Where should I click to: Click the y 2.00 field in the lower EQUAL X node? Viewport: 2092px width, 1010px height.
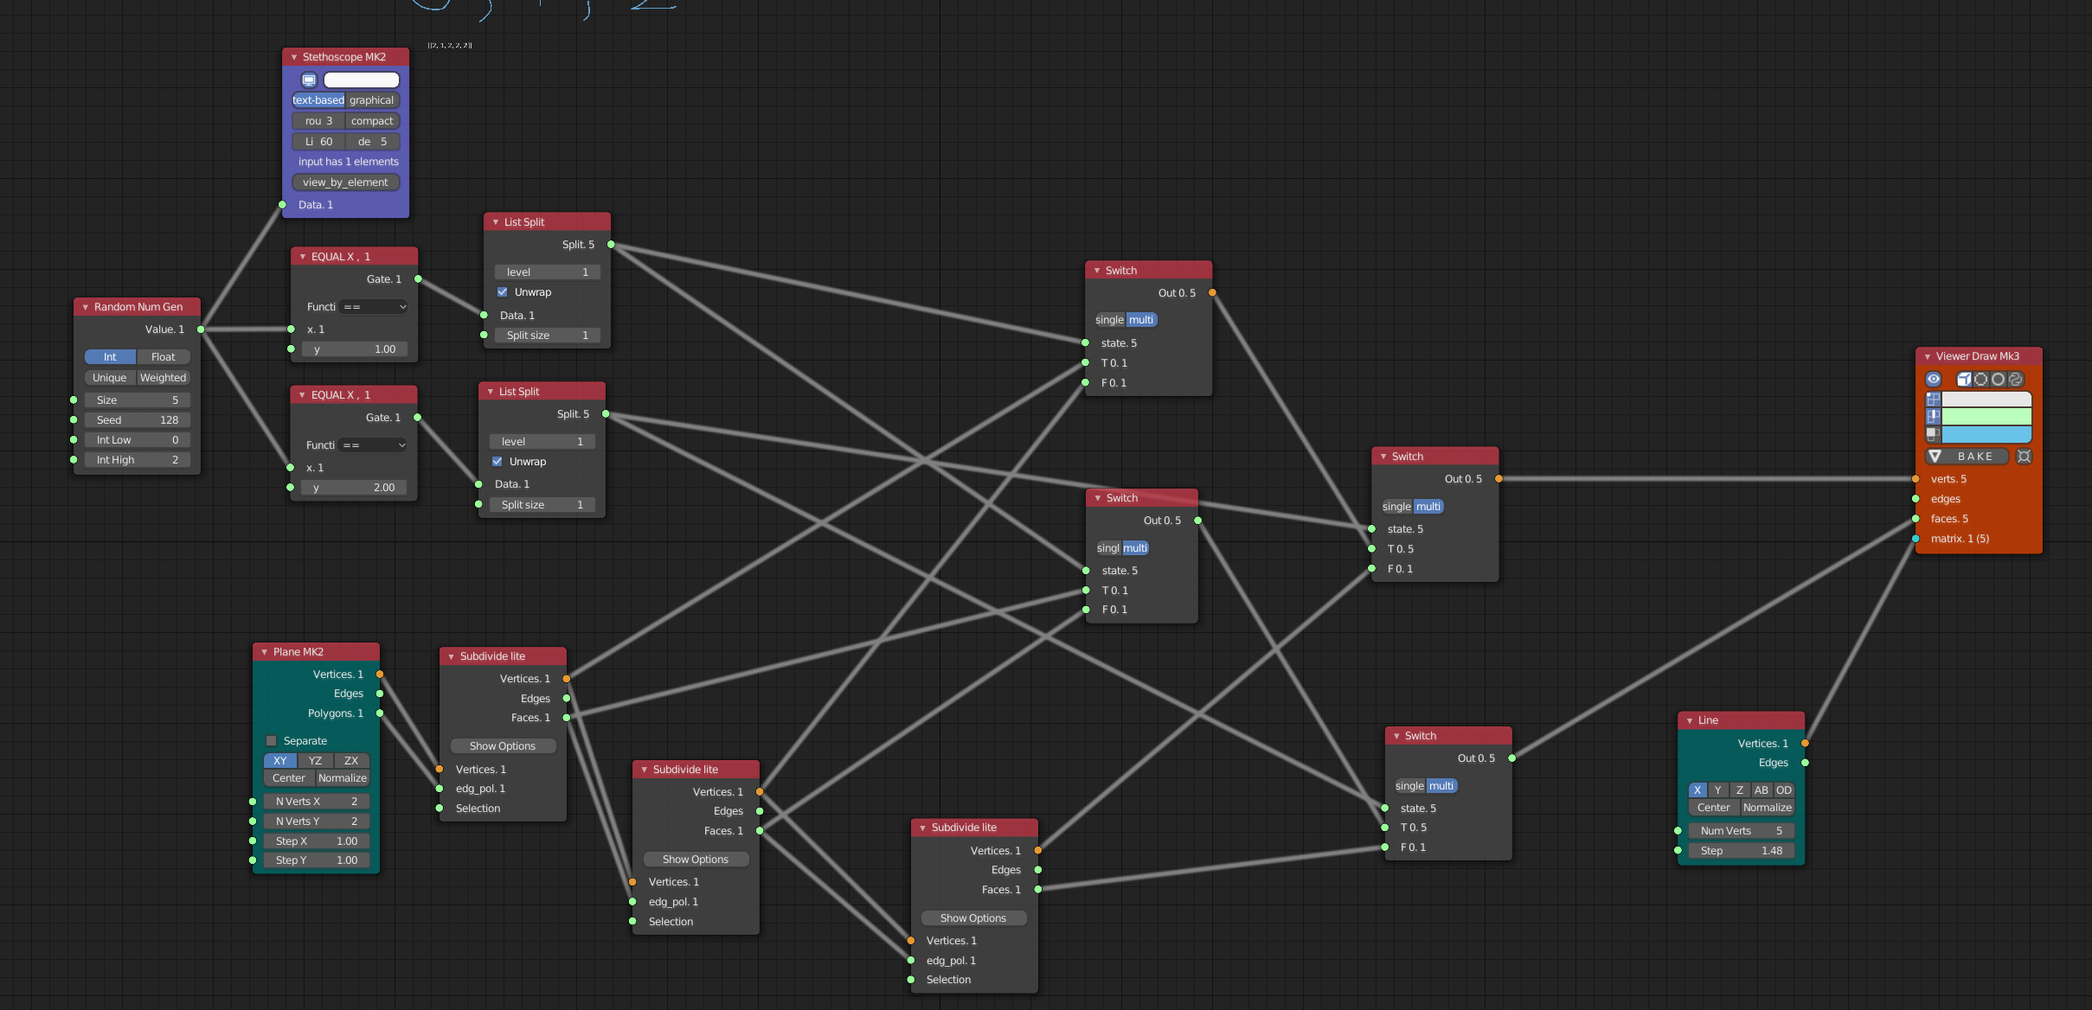point(355,488)
